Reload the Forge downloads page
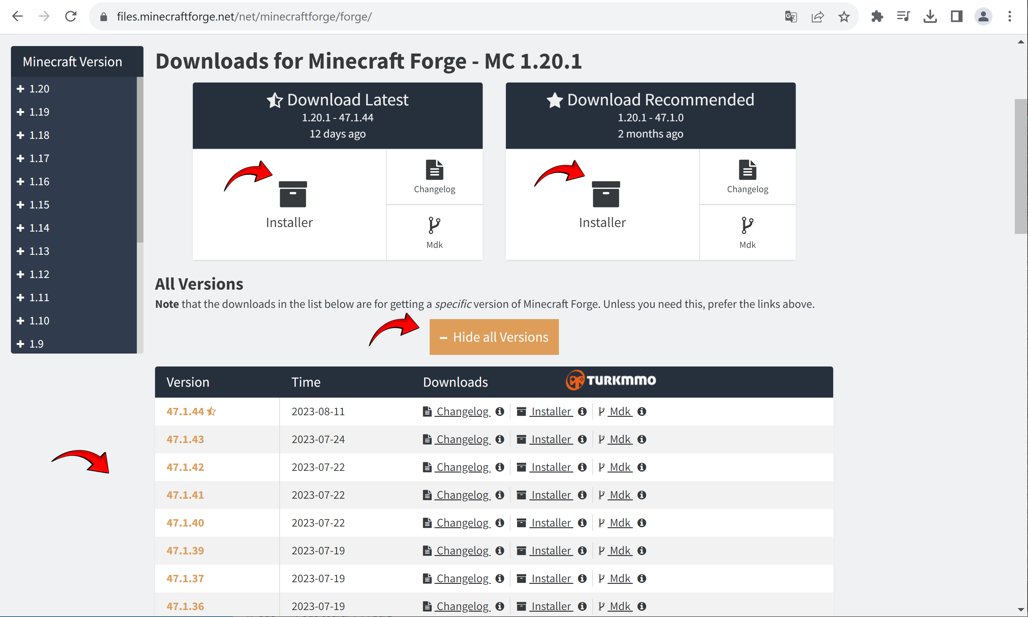This screenshot has width=1028, height=617. tap(71, 17)
